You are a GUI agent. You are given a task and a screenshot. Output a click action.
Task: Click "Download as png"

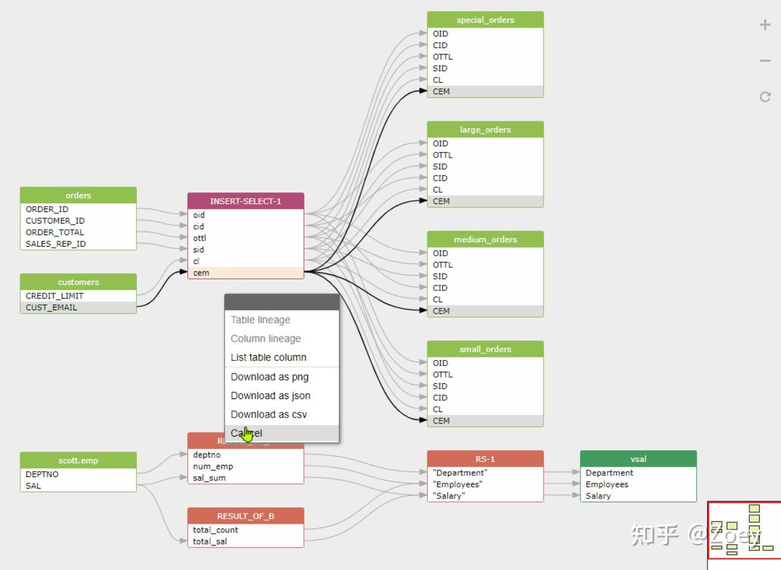pos(270,377)
